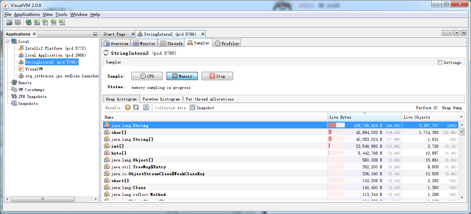Click the Memory sampling button

[182, 76]
